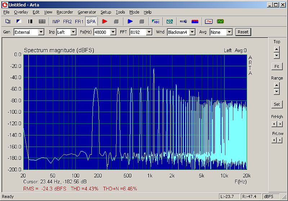
Task: Click the green hatched box toolbar icon
Action: [170, 22]
